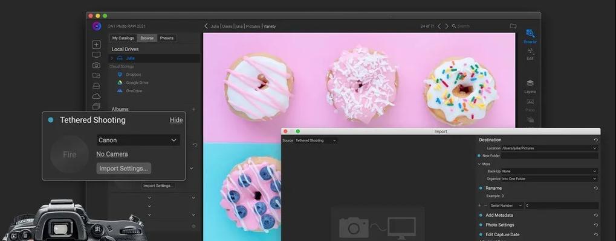Reset the Add Metadata section
Image resolution: width=616 pixels, height=241 pixels.
coord(595,215)
